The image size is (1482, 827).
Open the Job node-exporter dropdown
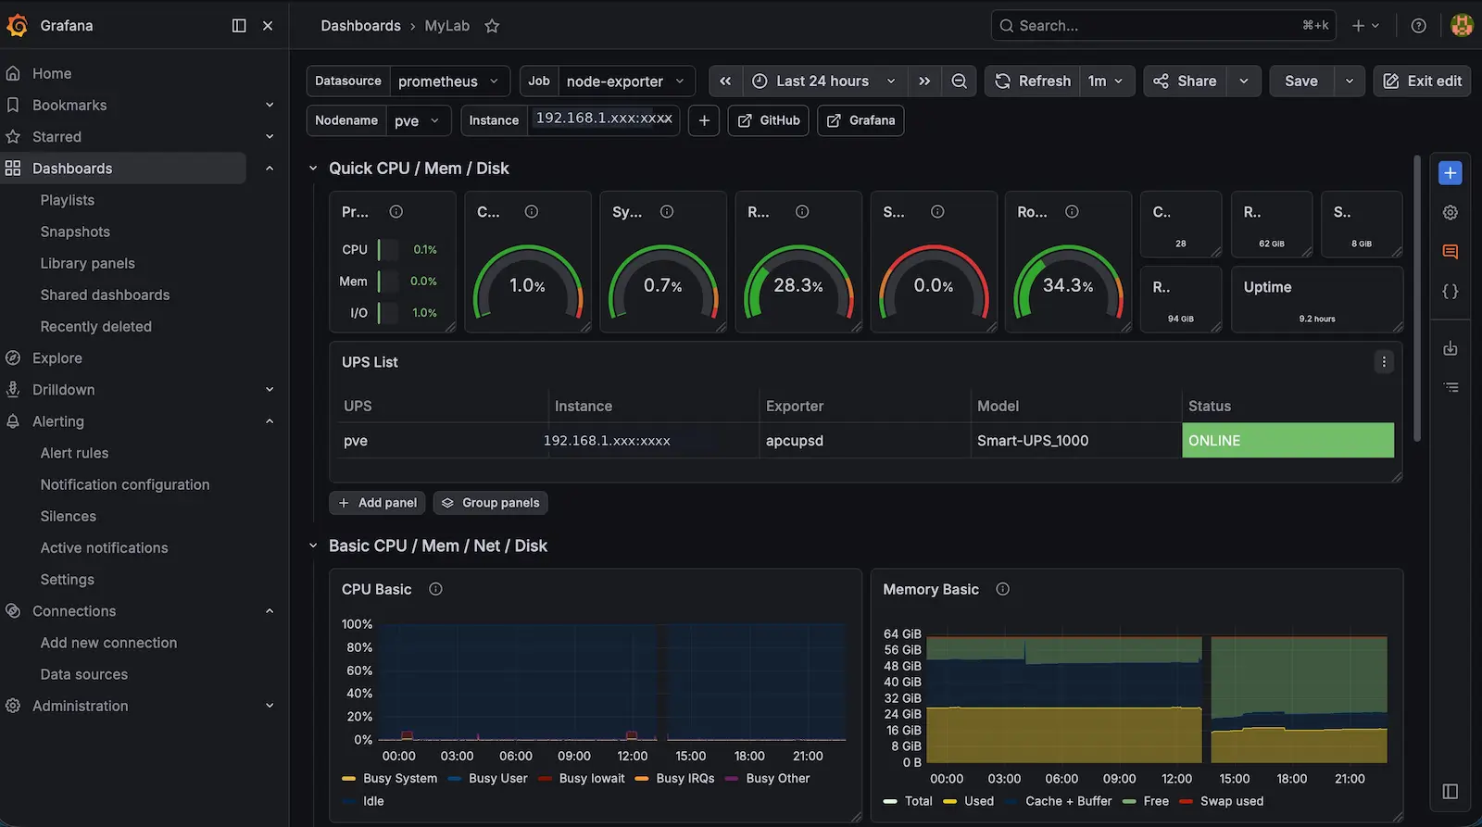tap(627, 81)
